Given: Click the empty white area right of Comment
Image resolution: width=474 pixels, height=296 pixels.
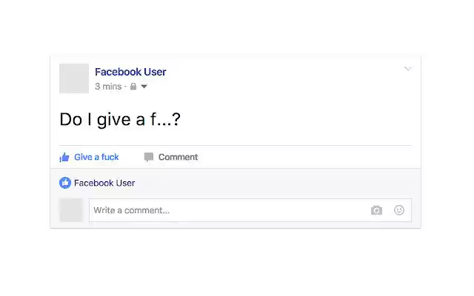Looking at the screenshot, I should pos(311,157).
